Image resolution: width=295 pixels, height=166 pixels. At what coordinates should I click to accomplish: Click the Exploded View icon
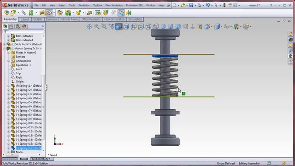pyautogui.click(x=106, y=13)
